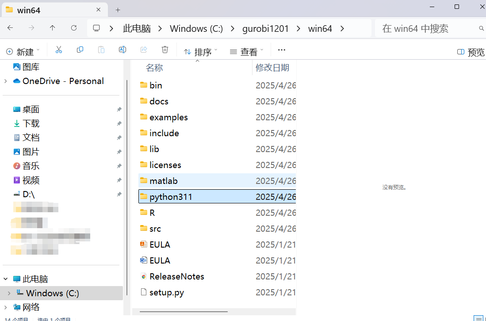Go back to the previous folder
Image resolution: width=486 pixels, height=321 pixels.
coord(10,28)
